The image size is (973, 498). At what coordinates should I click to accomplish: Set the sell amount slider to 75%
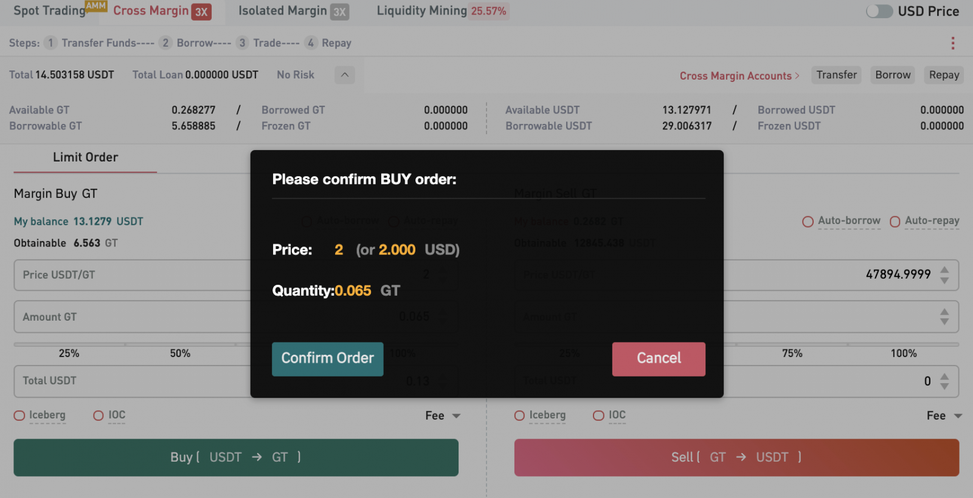click(792, 353)
